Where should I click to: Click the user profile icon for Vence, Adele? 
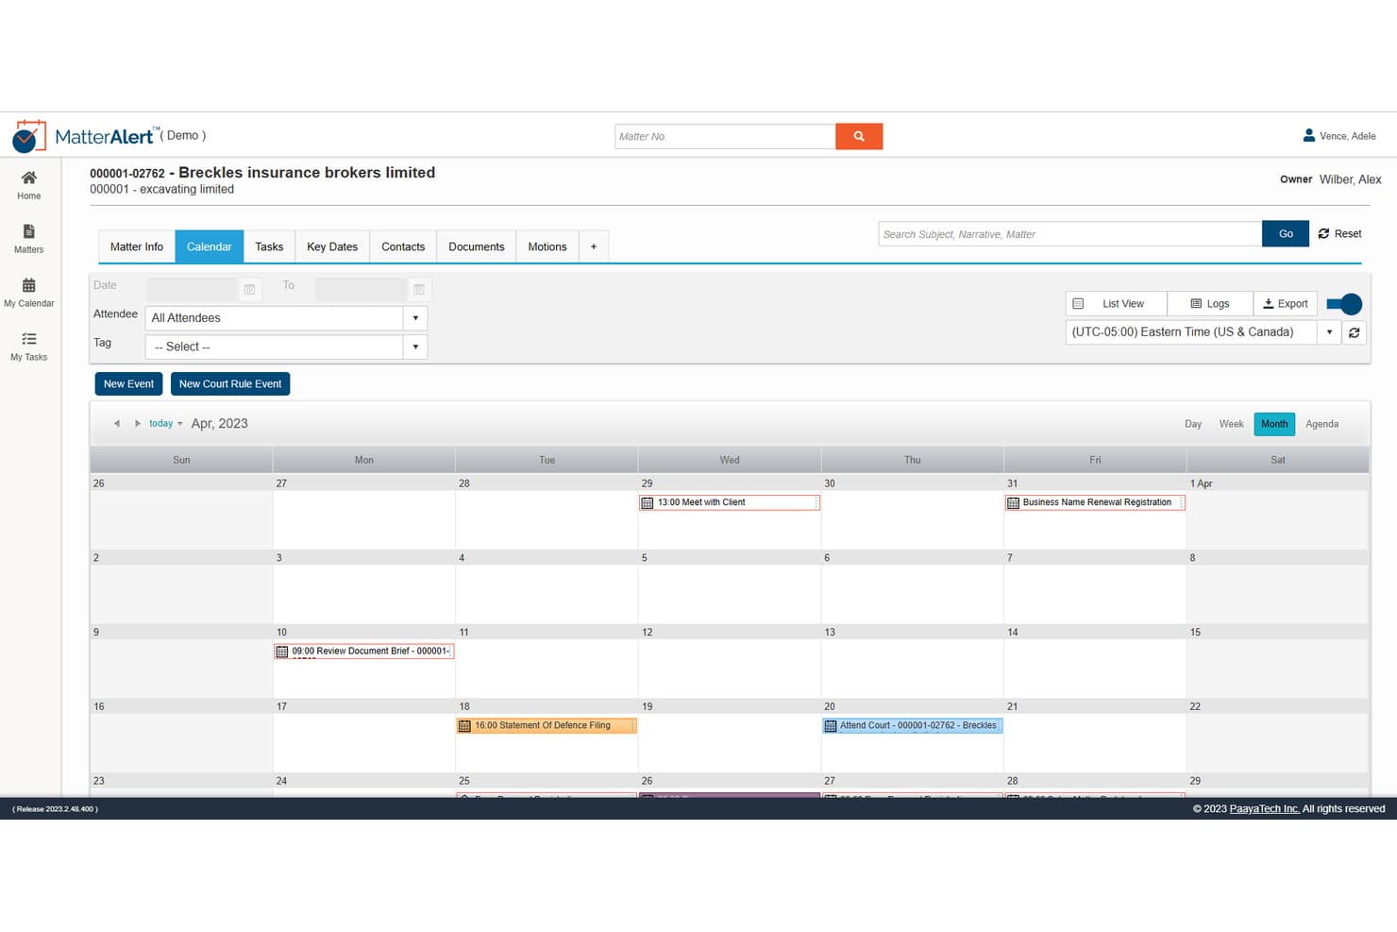(x=1309, y=135)
